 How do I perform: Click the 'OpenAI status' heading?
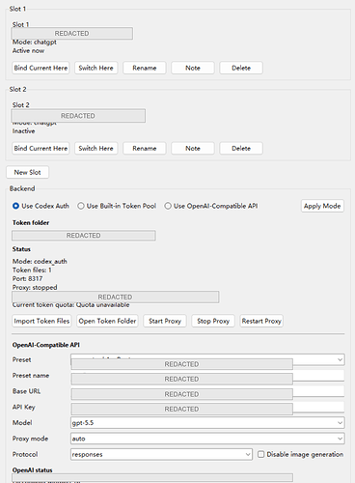32,470
